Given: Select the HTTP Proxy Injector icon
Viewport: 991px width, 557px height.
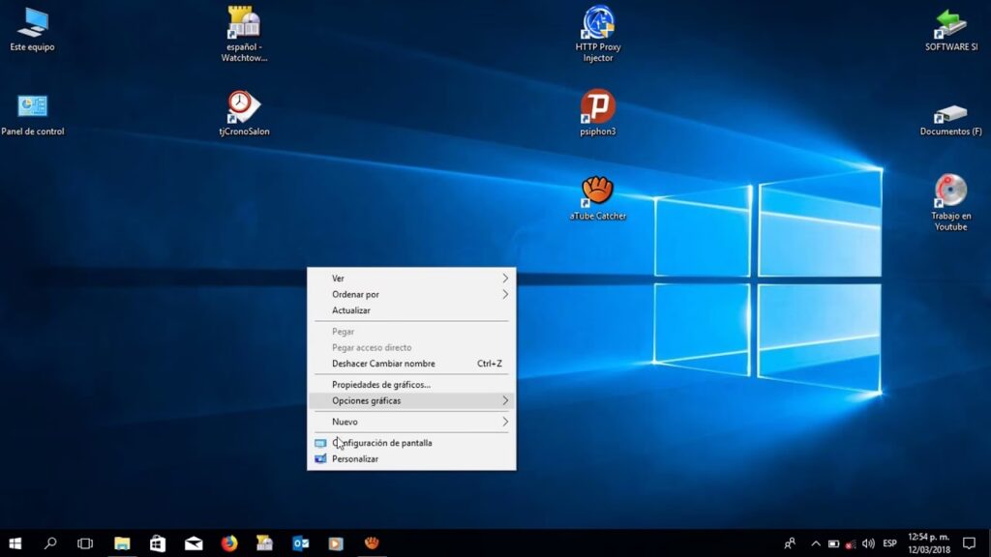Looking at the screenshot, I should 597,23.
